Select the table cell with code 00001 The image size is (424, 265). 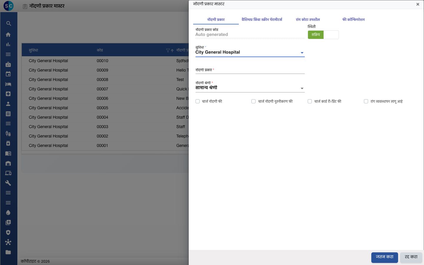(102, 145)
